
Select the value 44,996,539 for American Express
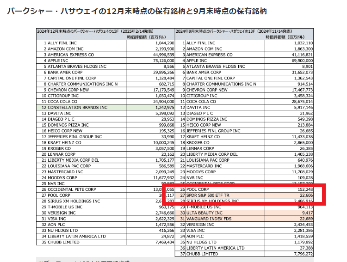163,55
